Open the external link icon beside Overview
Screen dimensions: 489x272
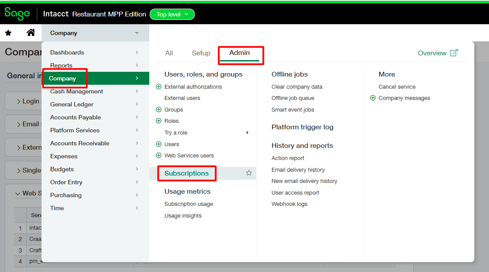454,53
